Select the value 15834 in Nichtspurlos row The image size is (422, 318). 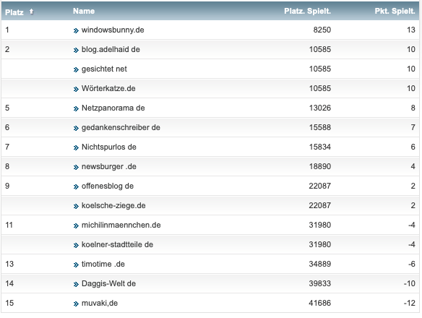click(319, 147)
